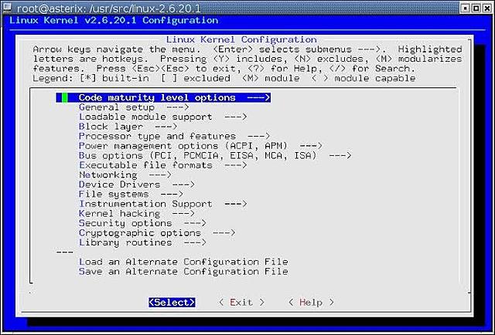Image resolution: width=495 pixels, height=335 pixels.
Task: Click the Linux Kernel v2.6.20.1 Configuration header
Action: 114,21
